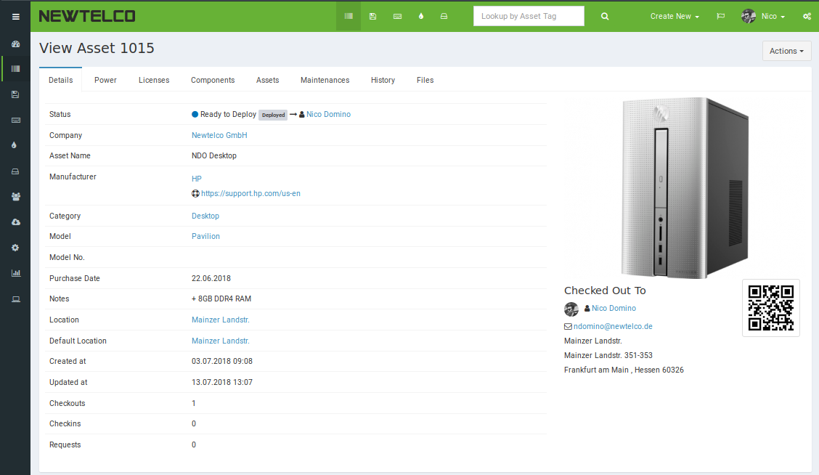Click the asset QR code image
819x475 pixels.
771,308
